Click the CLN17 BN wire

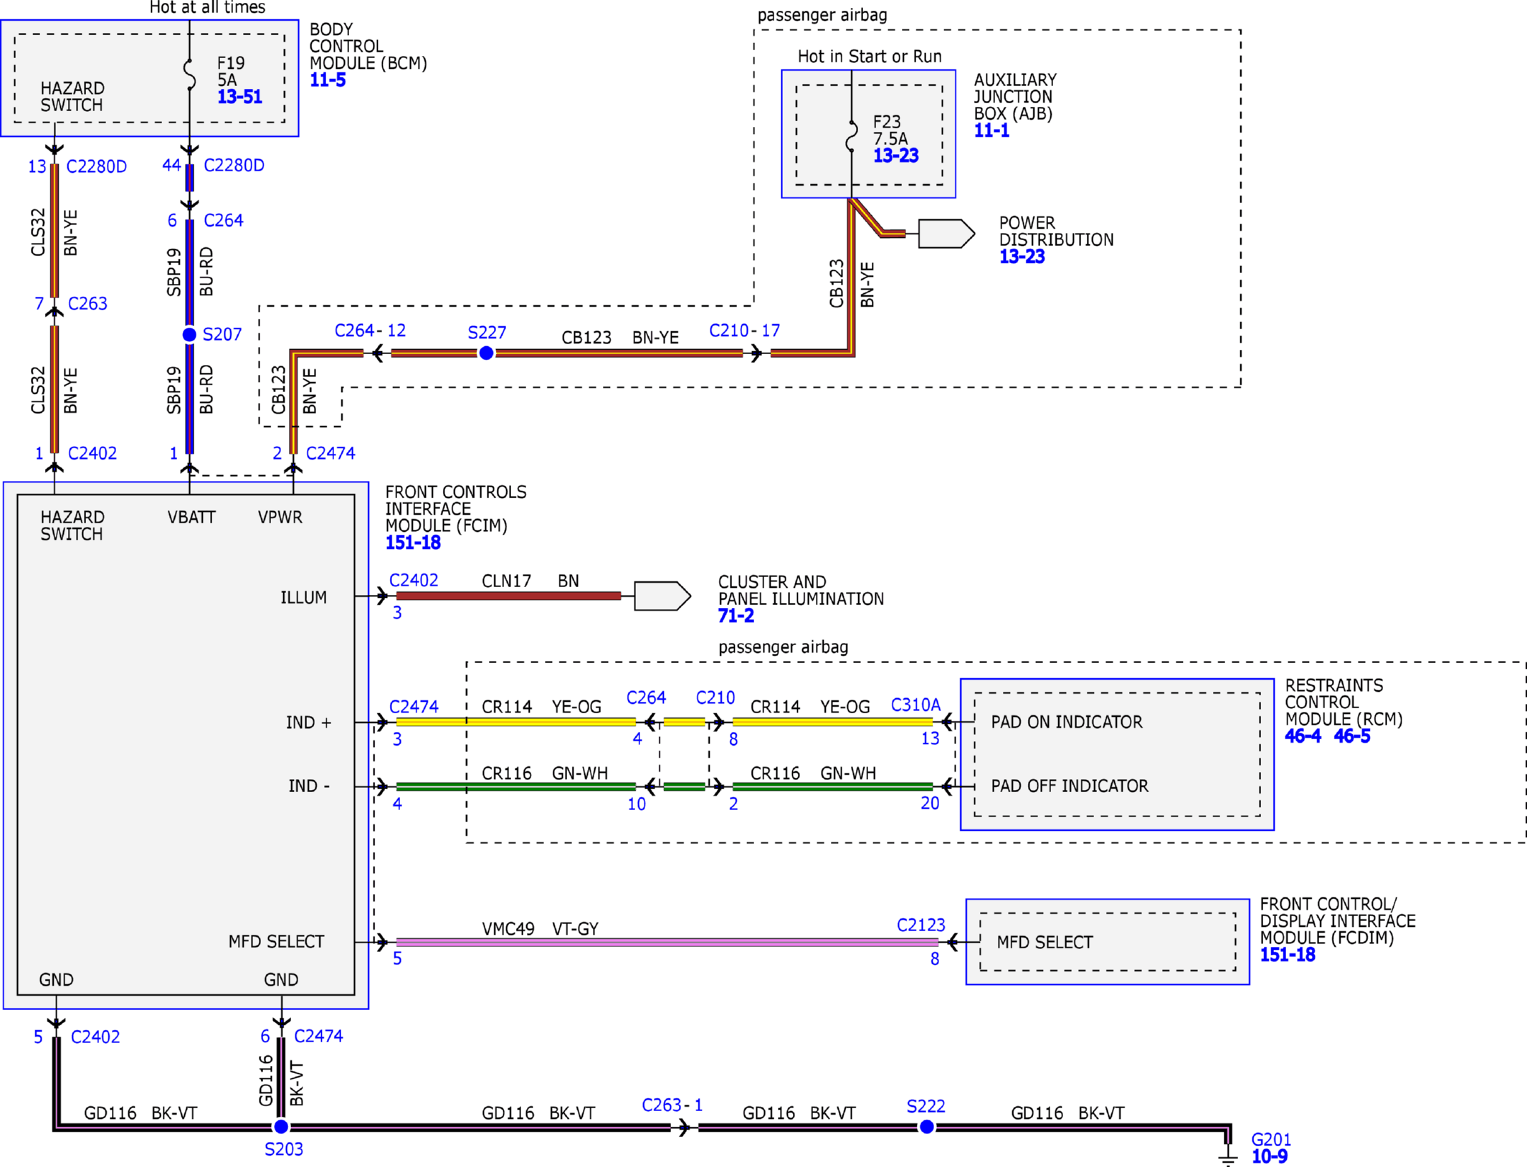click(508, 596)
